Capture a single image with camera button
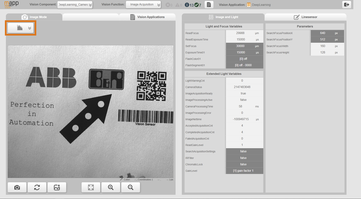Screen dimensions: 361x199 tap(17, 187)
